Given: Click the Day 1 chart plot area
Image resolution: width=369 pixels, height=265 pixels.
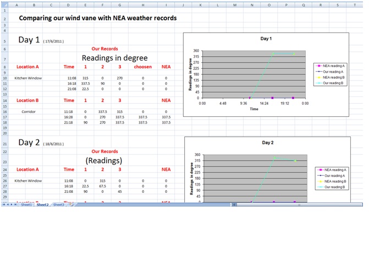Looking at the screenshot, I should pyautogui.click(x=254, y=74).
